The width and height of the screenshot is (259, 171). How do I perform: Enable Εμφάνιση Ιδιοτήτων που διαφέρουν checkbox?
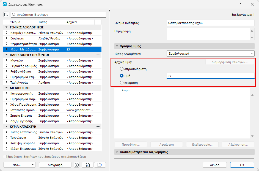click(5, 157)
